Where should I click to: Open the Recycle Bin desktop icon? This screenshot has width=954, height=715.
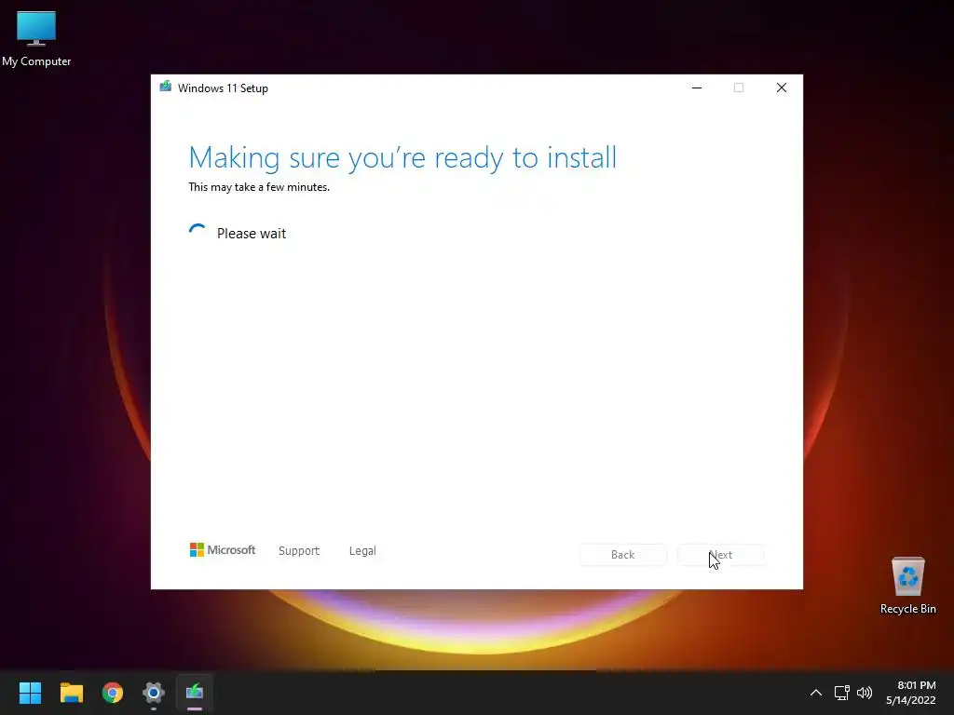click(x=907, y=586)
